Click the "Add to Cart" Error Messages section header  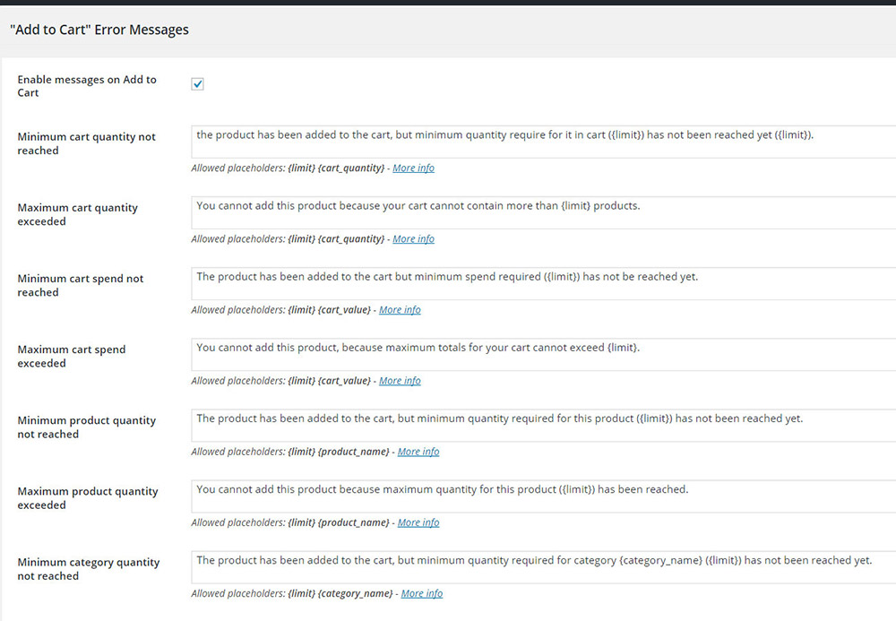(99, 30)
